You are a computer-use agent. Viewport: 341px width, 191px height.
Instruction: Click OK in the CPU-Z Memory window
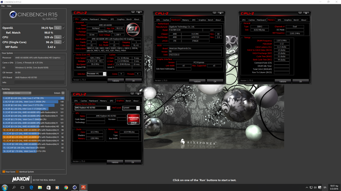tap(301, 81)
